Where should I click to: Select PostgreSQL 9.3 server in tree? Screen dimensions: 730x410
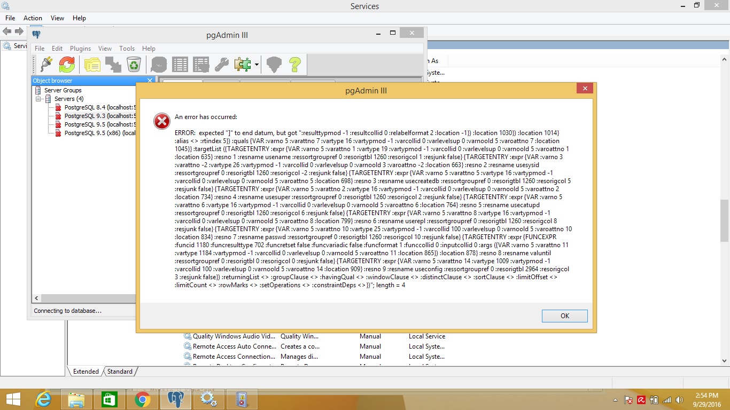[x=100, y=116]
